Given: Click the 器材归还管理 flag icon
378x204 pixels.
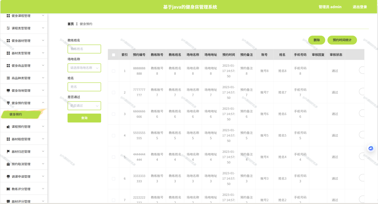Looking at the screenshot, I should [x=8, y=151].
